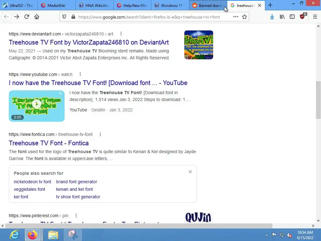This screenshot has height=241, width=321.
Task: Switch to the Banned due to Reddit tab
Action: (208, 5)
